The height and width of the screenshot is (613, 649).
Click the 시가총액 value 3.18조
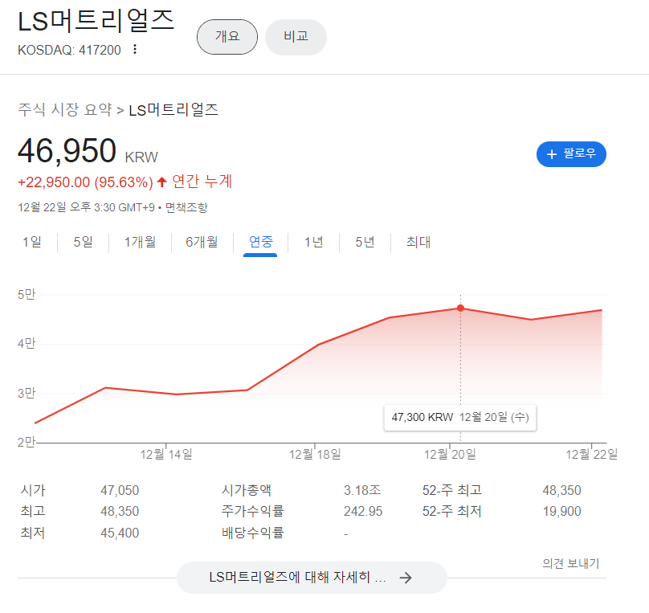point(362,491)
